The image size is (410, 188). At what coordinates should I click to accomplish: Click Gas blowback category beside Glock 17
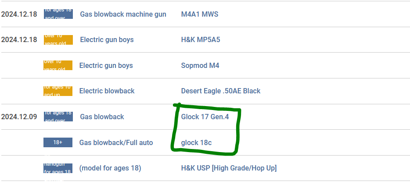pyautogui.click(x=102, y=117)
